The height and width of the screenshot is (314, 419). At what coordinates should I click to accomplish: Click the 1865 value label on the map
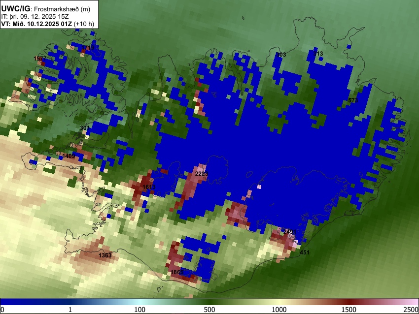[177, 272]
